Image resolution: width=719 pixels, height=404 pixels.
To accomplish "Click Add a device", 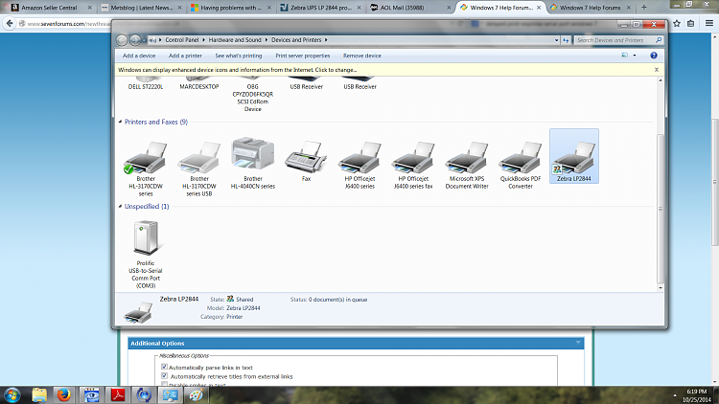I will coord(139,56).
